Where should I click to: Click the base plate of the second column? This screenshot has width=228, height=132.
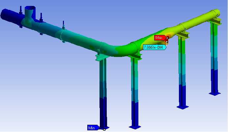click(x=136, y=126)
